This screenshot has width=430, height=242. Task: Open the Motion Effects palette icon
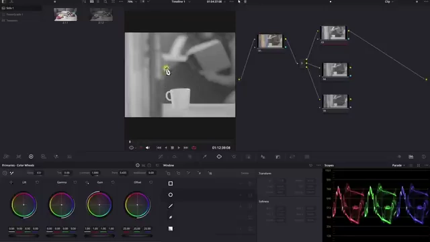coord(69,157)
